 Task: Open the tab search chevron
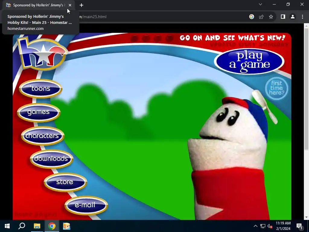260,4
